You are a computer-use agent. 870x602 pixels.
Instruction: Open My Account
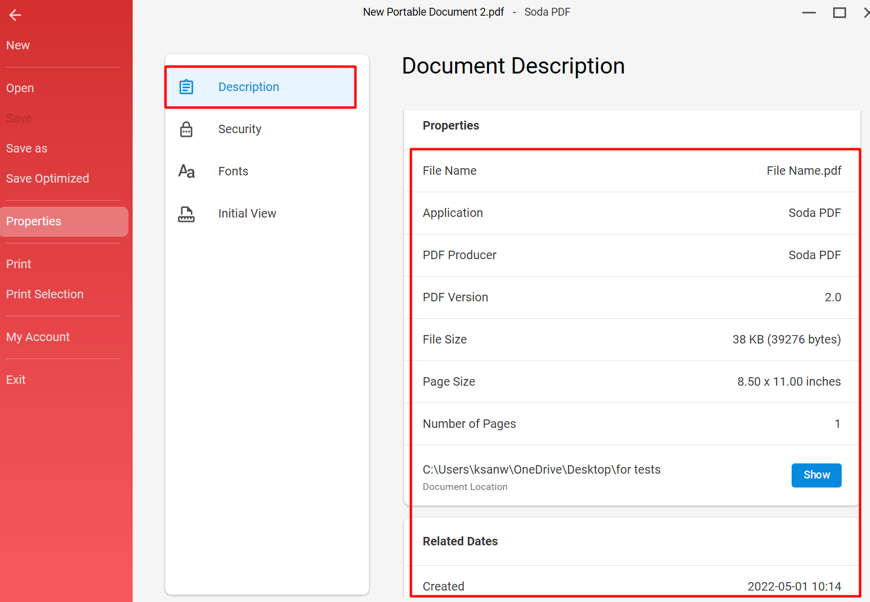click(38, 337)
